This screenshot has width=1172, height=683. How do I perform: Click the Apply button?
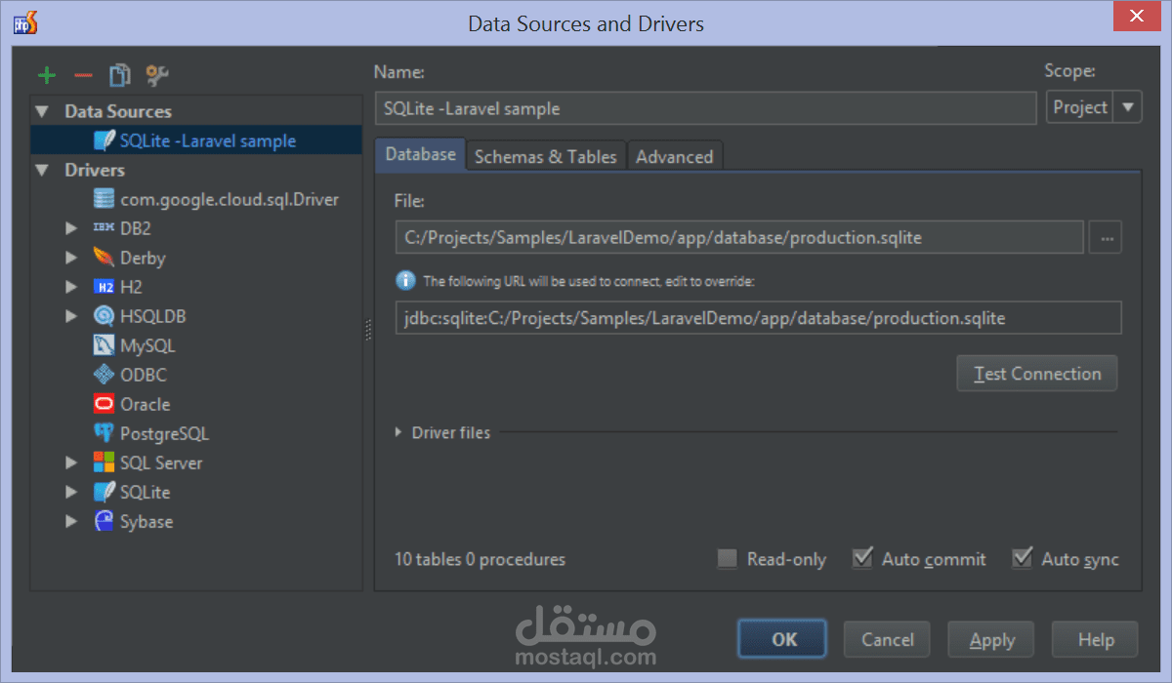point(991,640)
